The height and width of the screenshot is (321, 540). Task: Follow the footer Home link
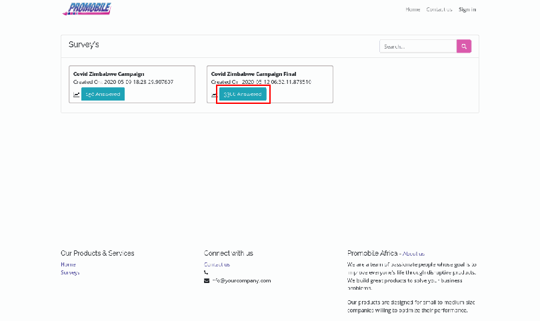click(68, 264)
